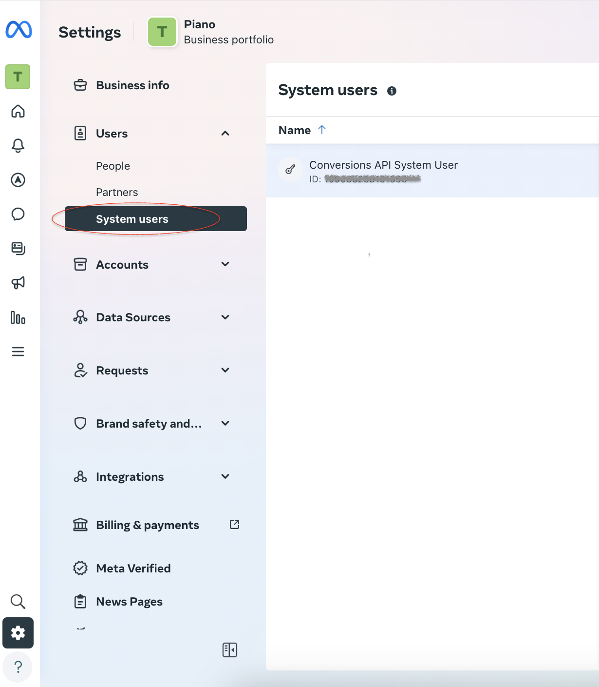Open the help question mark icon
Viewport: 599px width, 687px height.
click(x=18, y=667)
